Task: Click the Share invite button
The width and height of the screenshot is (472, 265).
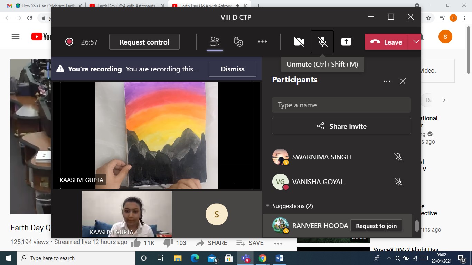Action: point(341,126)
